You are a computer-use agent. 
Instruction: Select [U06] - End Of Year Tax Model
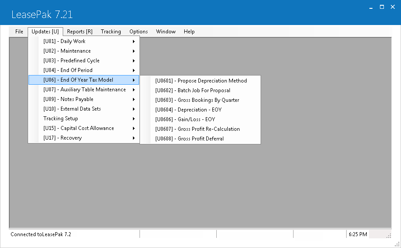pos(84,80)
